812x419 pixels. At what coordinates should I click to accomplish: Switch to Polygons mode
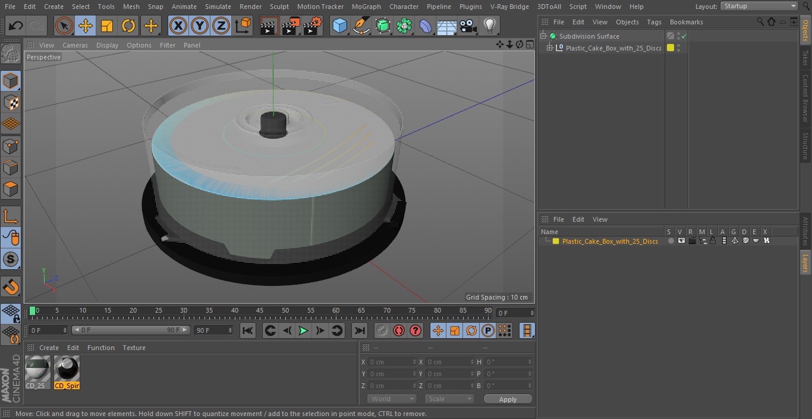11,189
